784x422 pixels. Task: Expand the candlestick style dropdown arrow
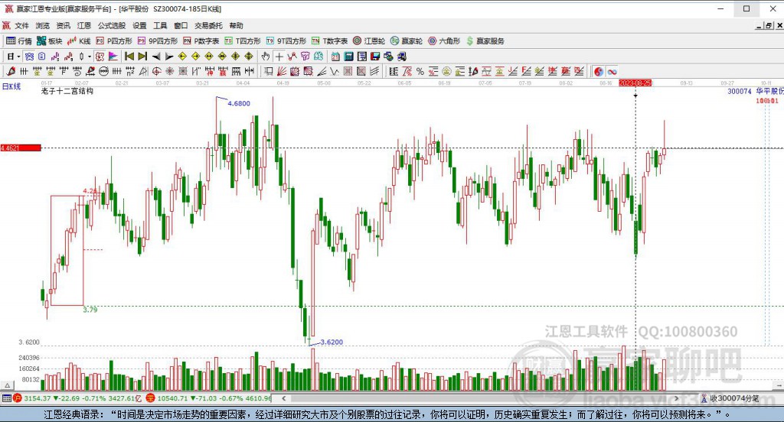tap(90, 57)
